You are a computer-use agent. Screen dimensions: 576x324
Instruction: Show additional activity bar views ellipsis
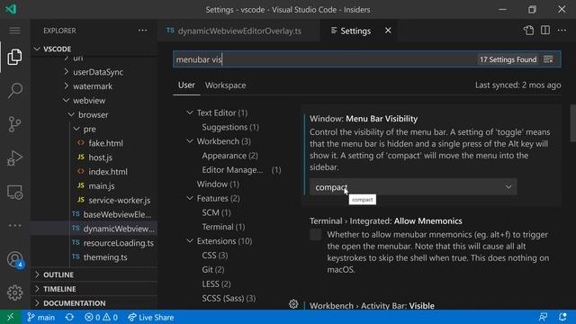tap(14, 226)
